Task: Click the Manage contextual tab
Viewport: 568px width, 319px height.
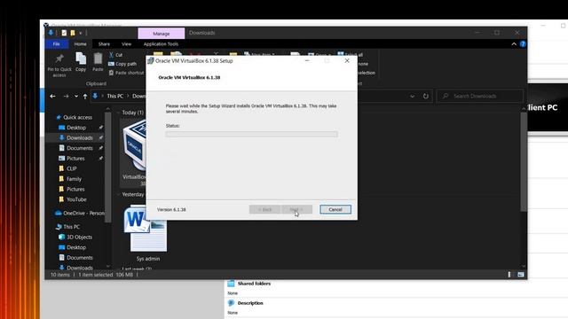Action: (x=162, y=34)
